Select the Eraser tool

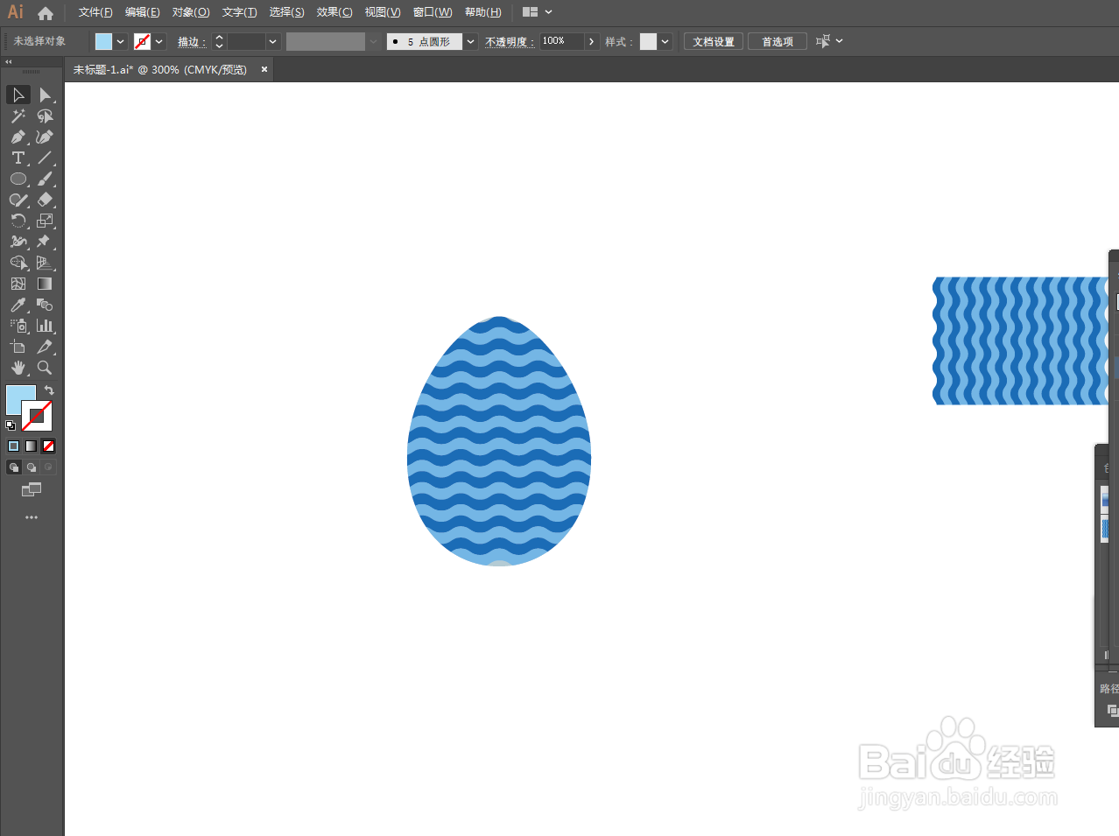click(x=45, y=200)
